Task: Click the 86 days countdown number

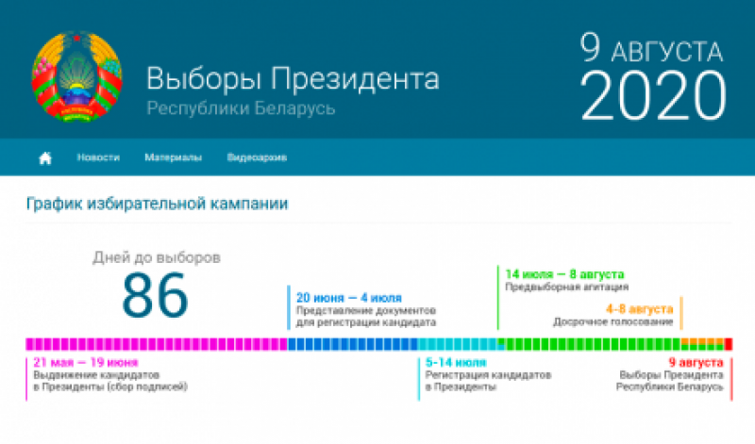Action: [156, 296]
